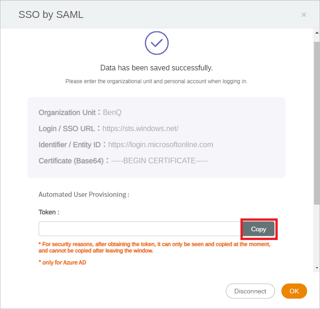Click the vertical scrollbar thumb
320x309 pixels.
[x=317, y=123]
